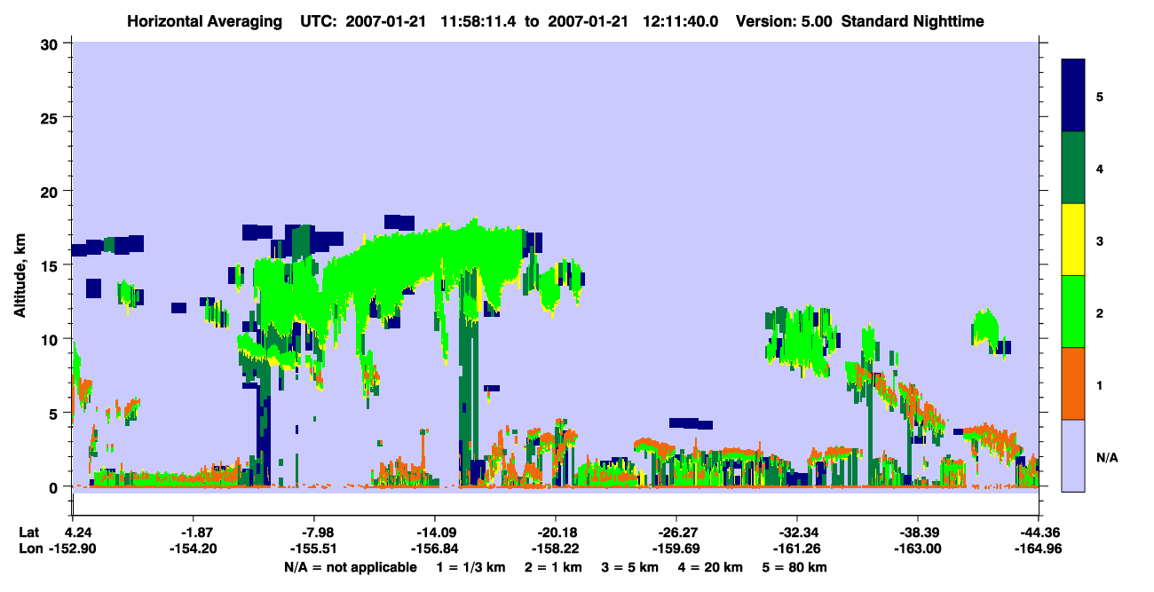Click the '3 = 5 km' legend text
Image resolution: width=1154 pixels, height=592 pixels.
click(x=630, y=567)
